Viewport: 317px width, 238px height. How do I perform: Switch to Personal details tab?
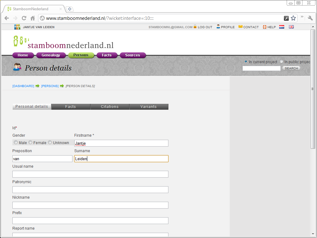pyautogui.click(x=32, y=107)
